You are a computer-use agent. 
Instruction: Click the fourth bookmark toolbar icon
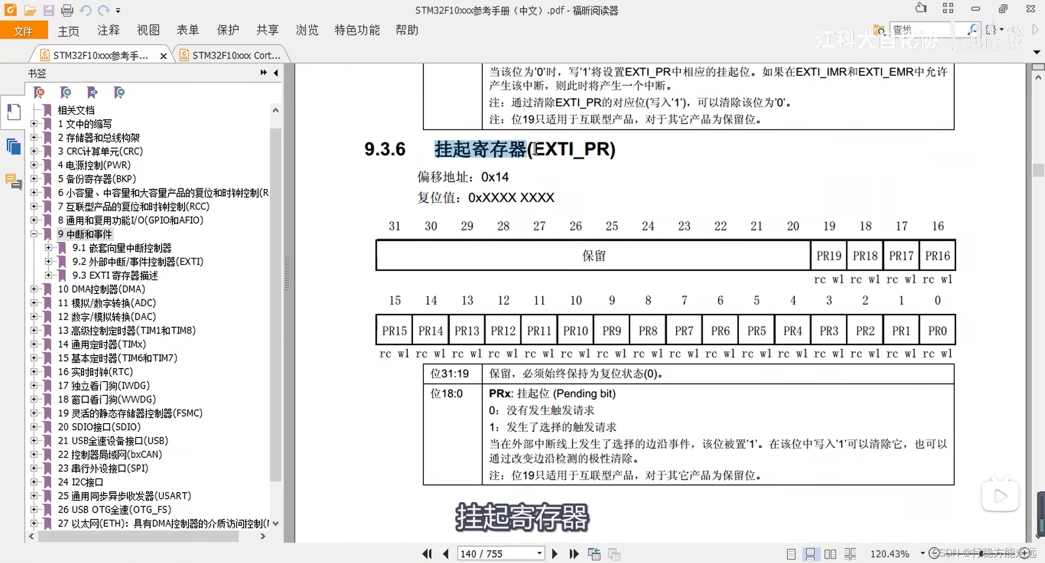(119, 93)
